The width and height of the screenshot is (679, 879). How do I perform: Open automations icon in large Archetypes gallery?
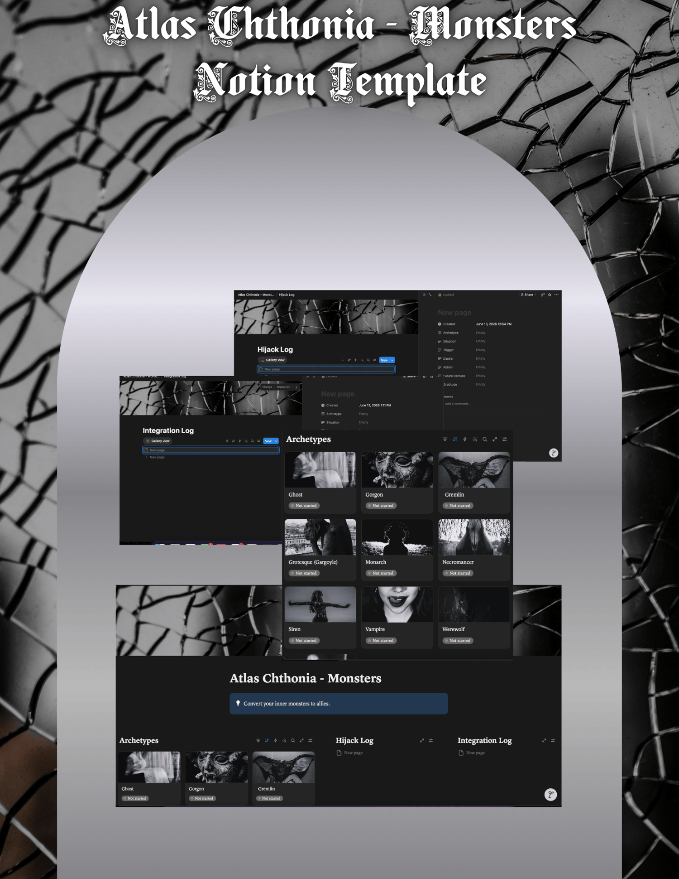(465, 439)
